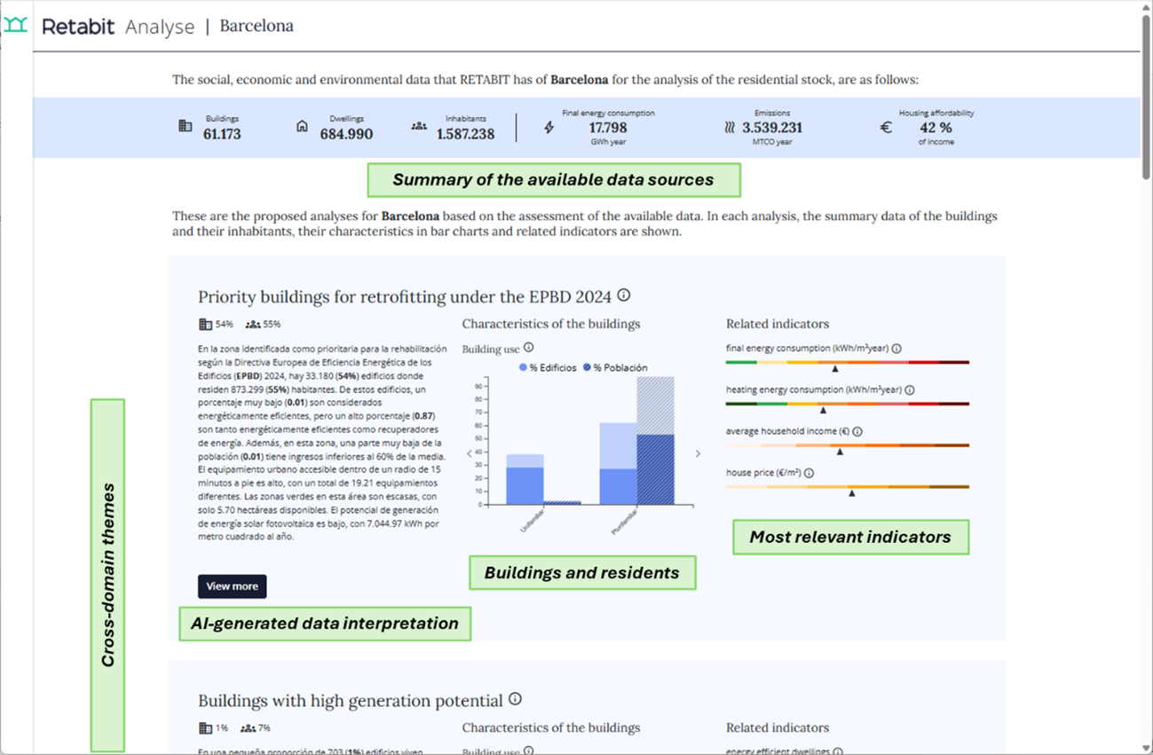Click buildings icon next to 1%
This screenshot has width=1153, height=755.
point(205,728)
